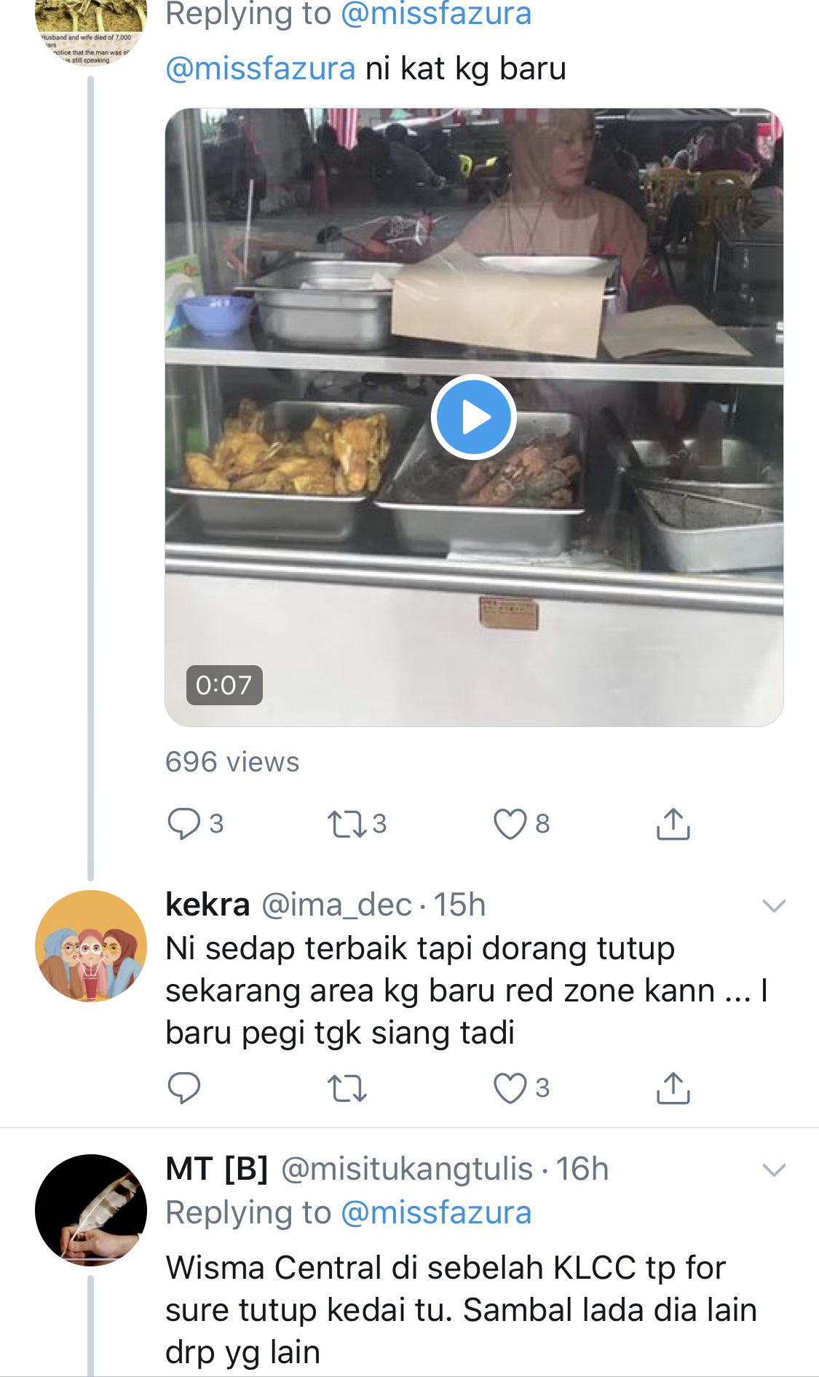Reply to kekra's tweet
Viewport: 819px width, 1377px height.
(183, 1088)
